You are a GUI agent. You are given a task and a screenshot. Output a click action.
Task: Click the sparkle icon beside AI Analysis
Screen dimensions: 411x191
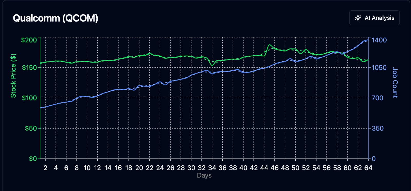[x=358, y=18]
